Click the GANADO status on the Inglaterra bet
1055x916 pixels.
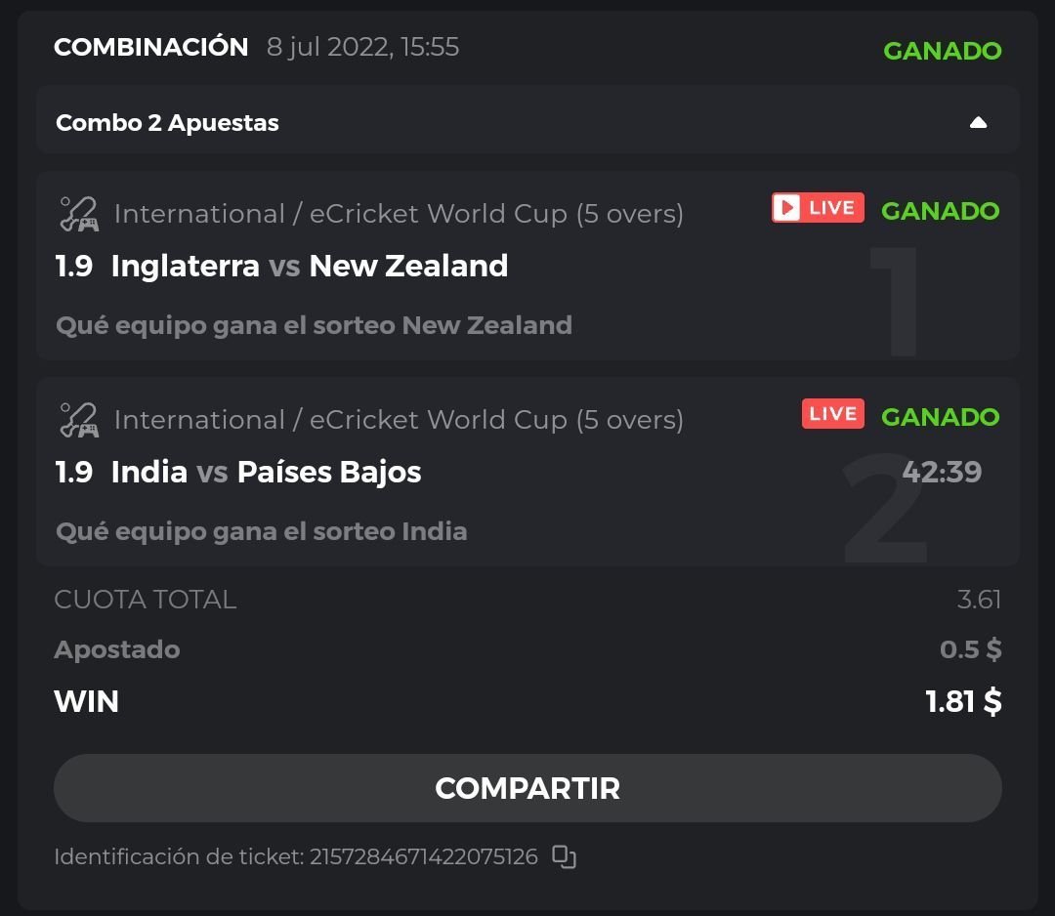[x=940, y=211]
